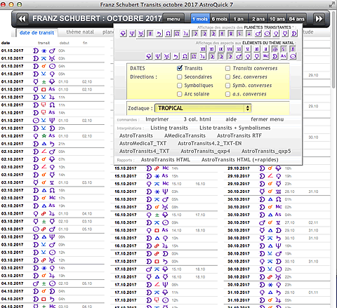Toggle Moon in the transiting planets row
Viewport: 337px width, 308px height.
pos(294,34)
